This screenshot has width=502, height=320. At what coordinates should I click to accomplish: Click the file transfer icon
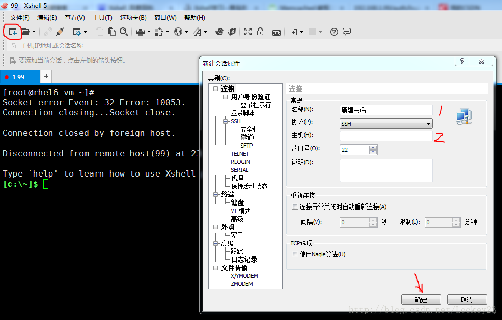pos(159,32)
